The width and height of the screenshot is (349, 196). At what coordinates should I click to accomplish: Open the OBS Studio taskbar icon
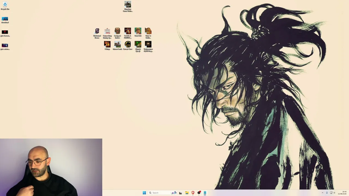[199, 193]
